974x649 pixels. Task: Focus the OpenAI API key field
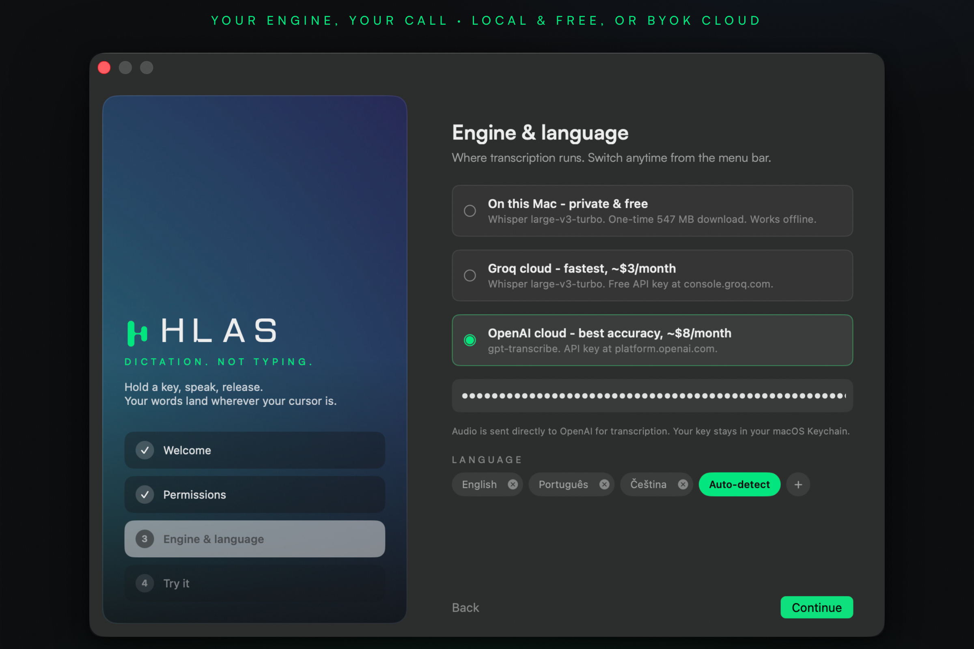(652, 396)
